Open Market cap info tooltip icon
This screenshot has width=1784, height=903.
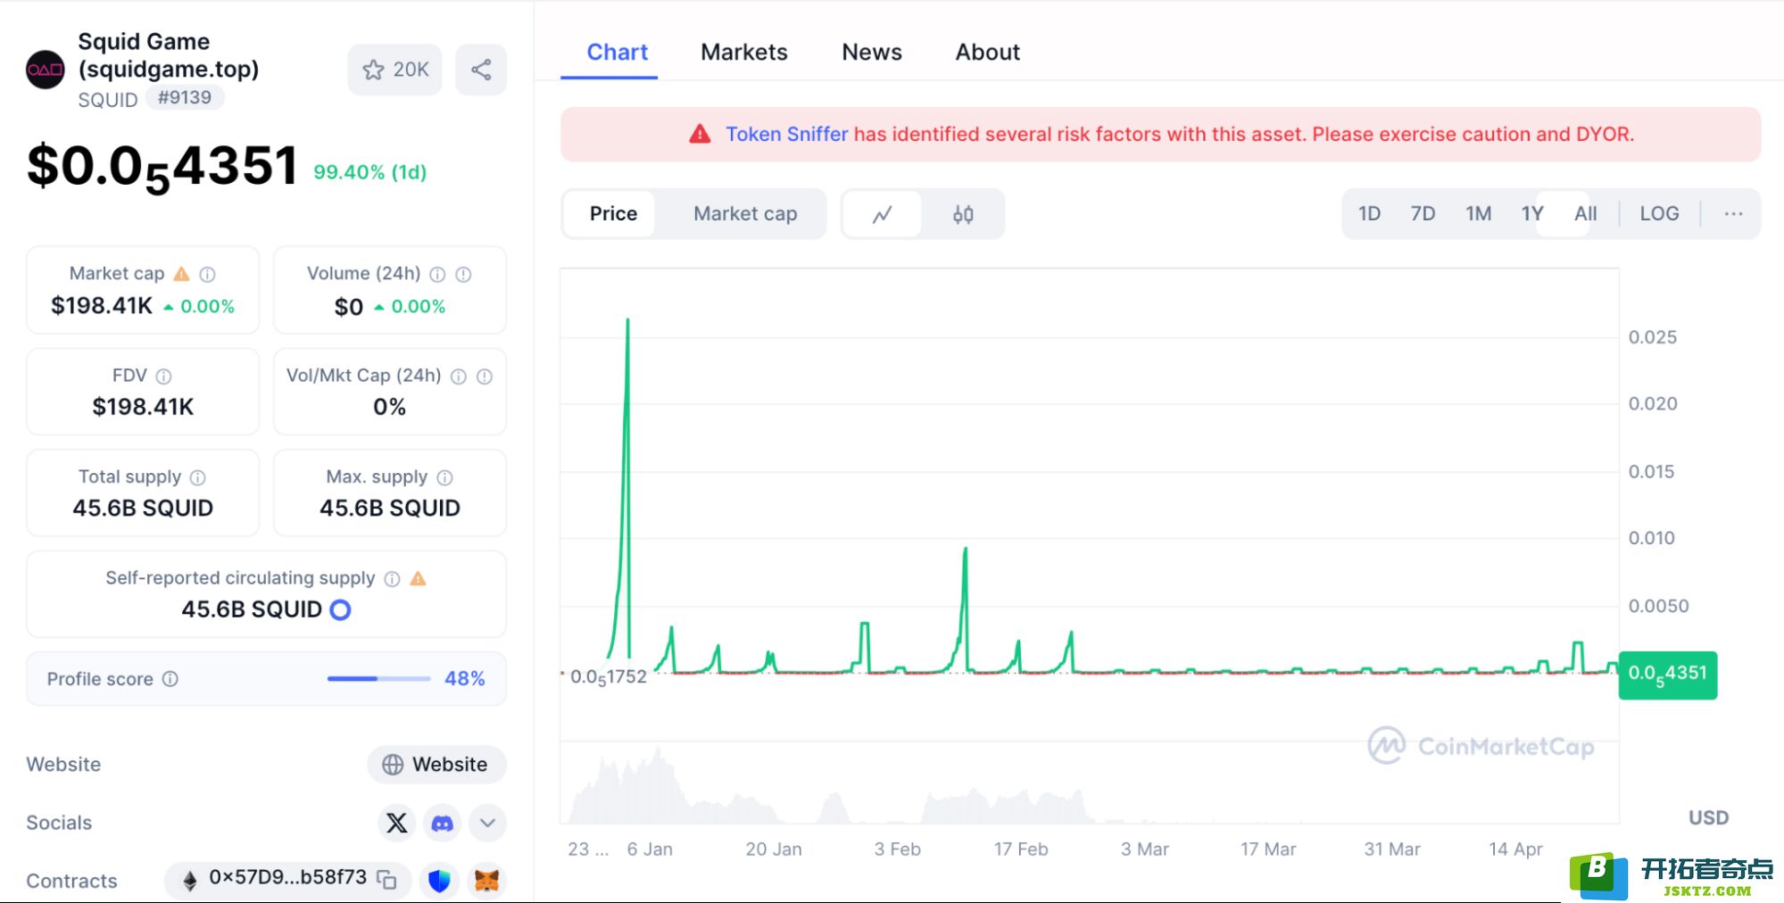(207, 274)
